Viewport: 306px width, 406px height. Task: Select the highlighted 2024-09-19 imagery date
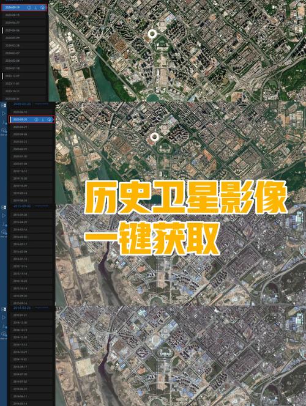point(24,7)
